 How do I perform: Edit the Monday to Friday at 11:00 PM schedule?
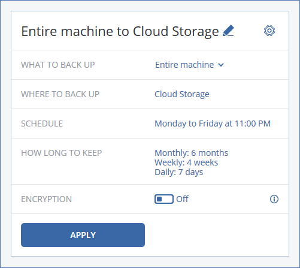tap(213, 124)
